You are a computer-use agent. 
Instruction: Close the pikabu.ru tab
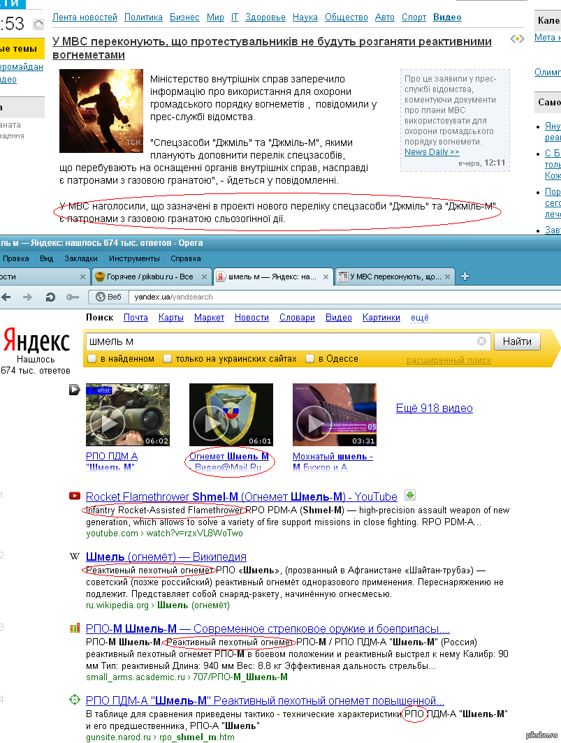(x=204, y=277)
